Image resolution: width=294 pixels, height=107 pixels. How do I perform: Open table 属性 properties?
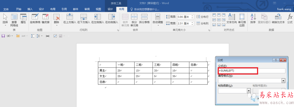tap(23, 19)
